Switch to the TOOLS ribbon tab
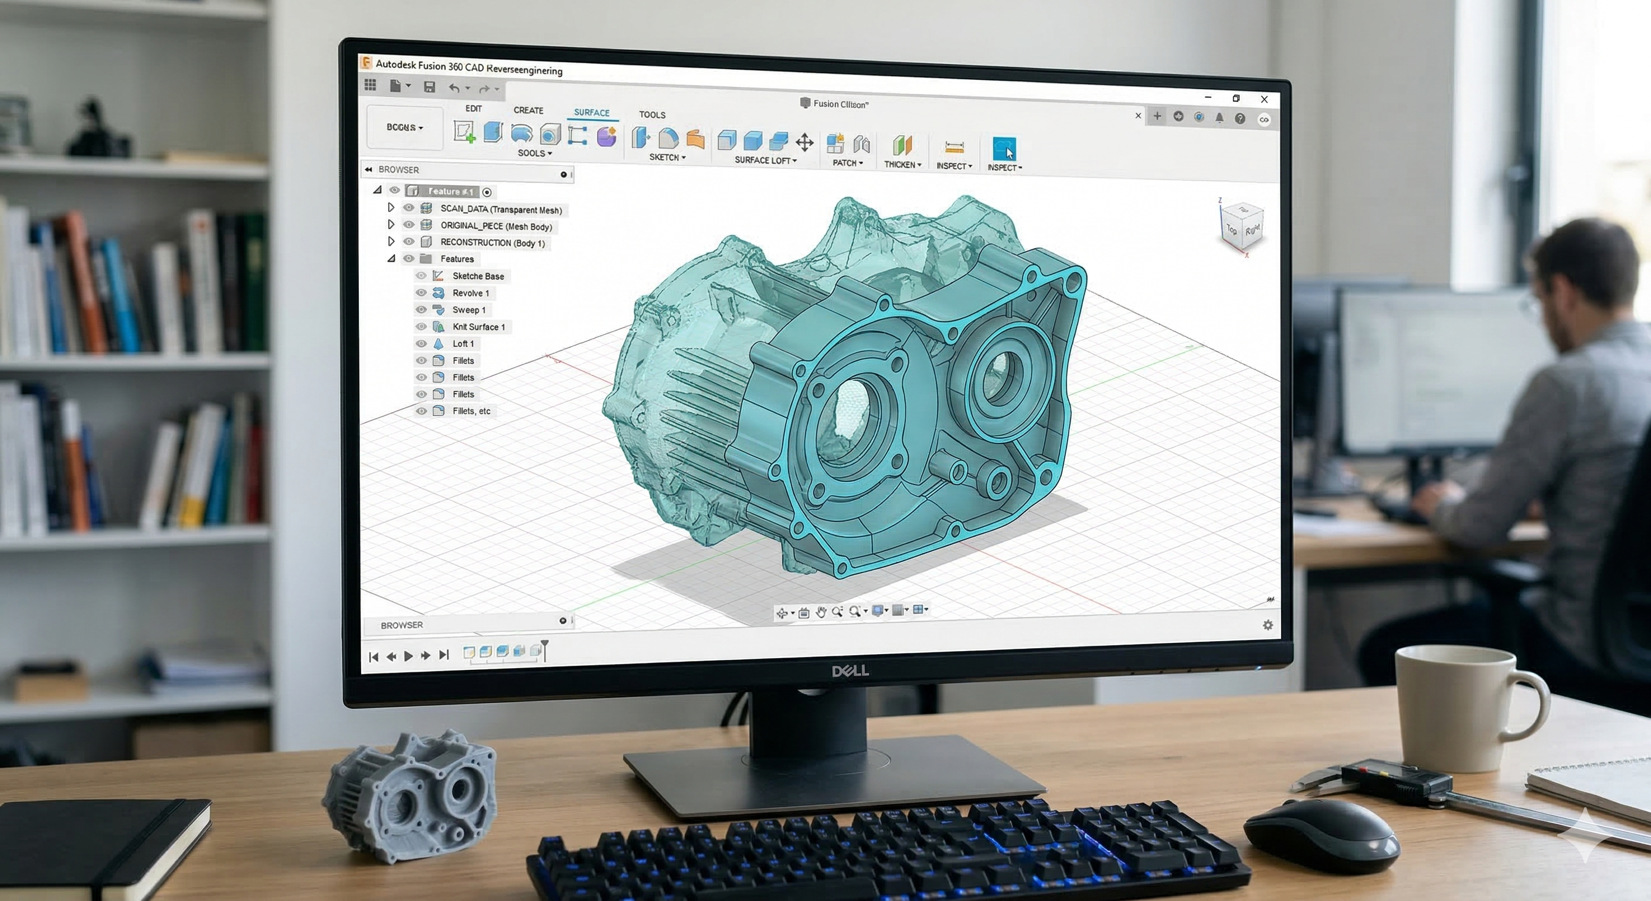The height and width of the screenshot is (901, 1651). pyautogui.click(x=652, y=115)
